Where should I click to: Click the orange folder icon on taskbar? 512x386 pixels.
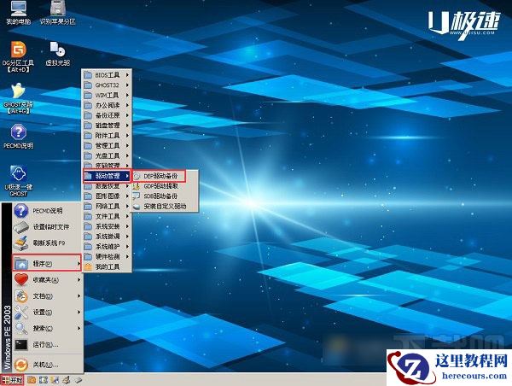click(32, 380)
